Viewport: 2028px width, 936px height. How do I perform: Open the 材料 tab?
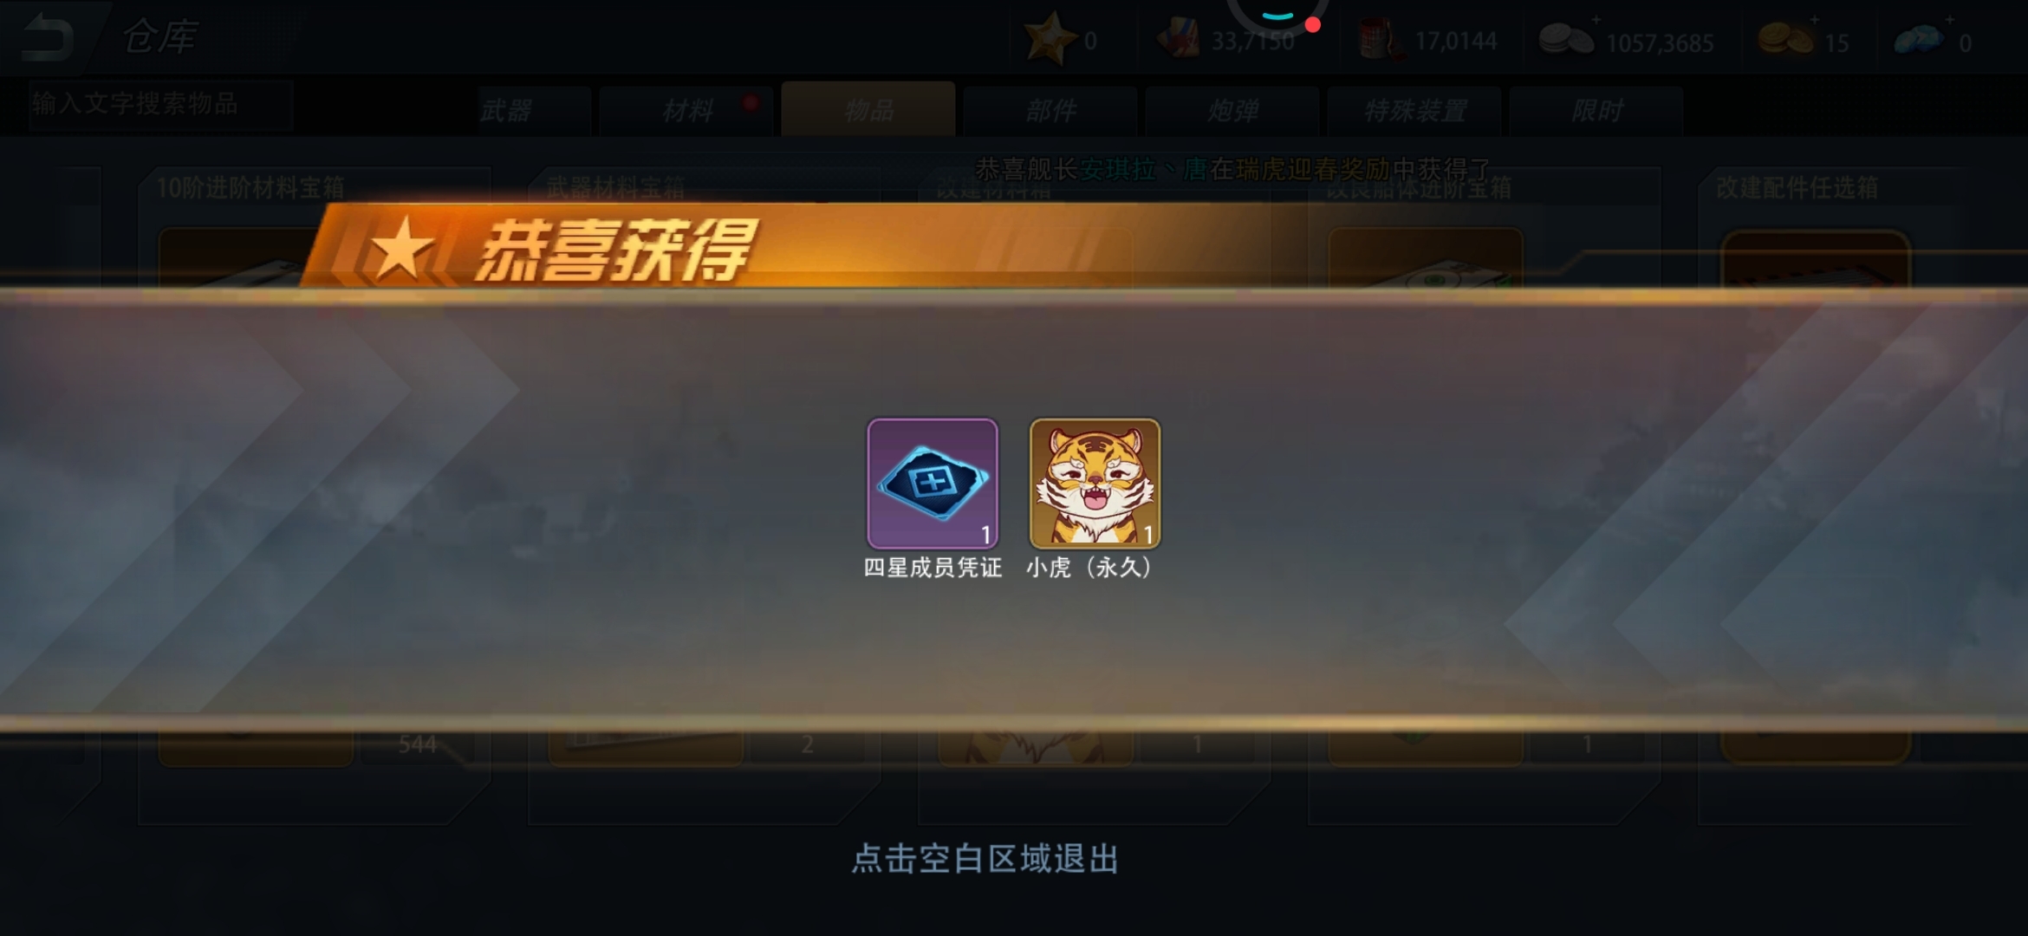click(686, 111)
